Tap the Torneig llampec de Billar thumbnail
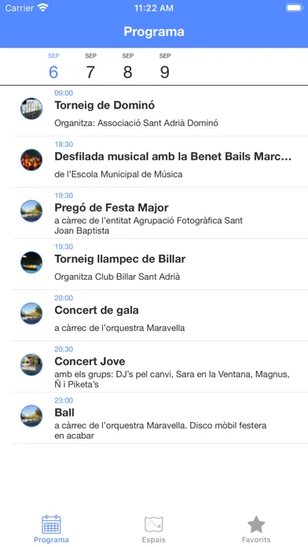The width and height of the screenshot is (308, 547). [x=31, y=262]
